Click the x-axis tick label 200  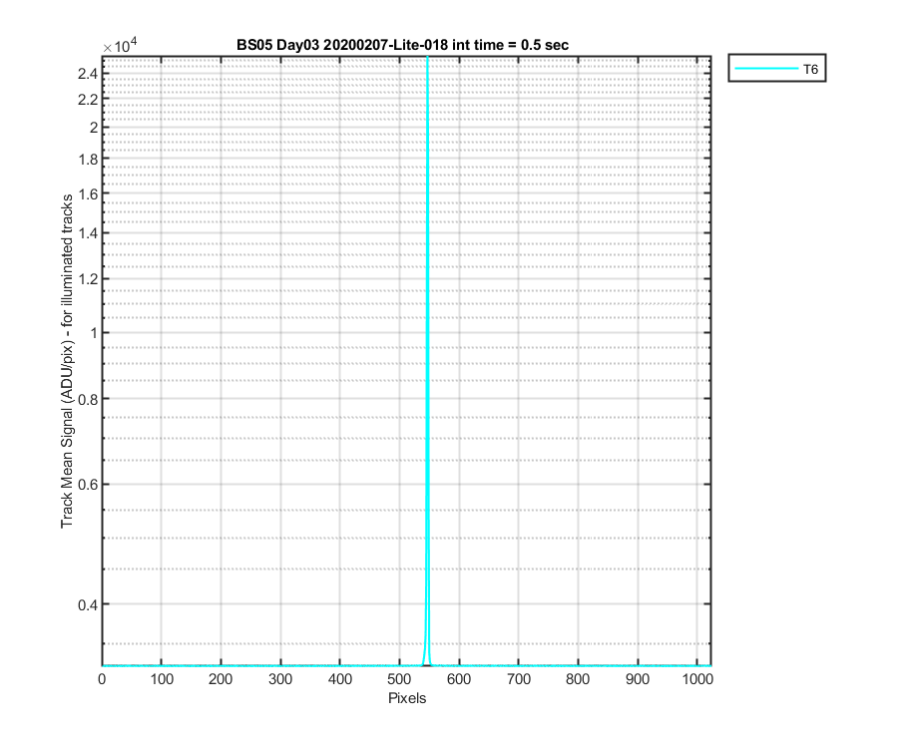(x=221, y=679)
